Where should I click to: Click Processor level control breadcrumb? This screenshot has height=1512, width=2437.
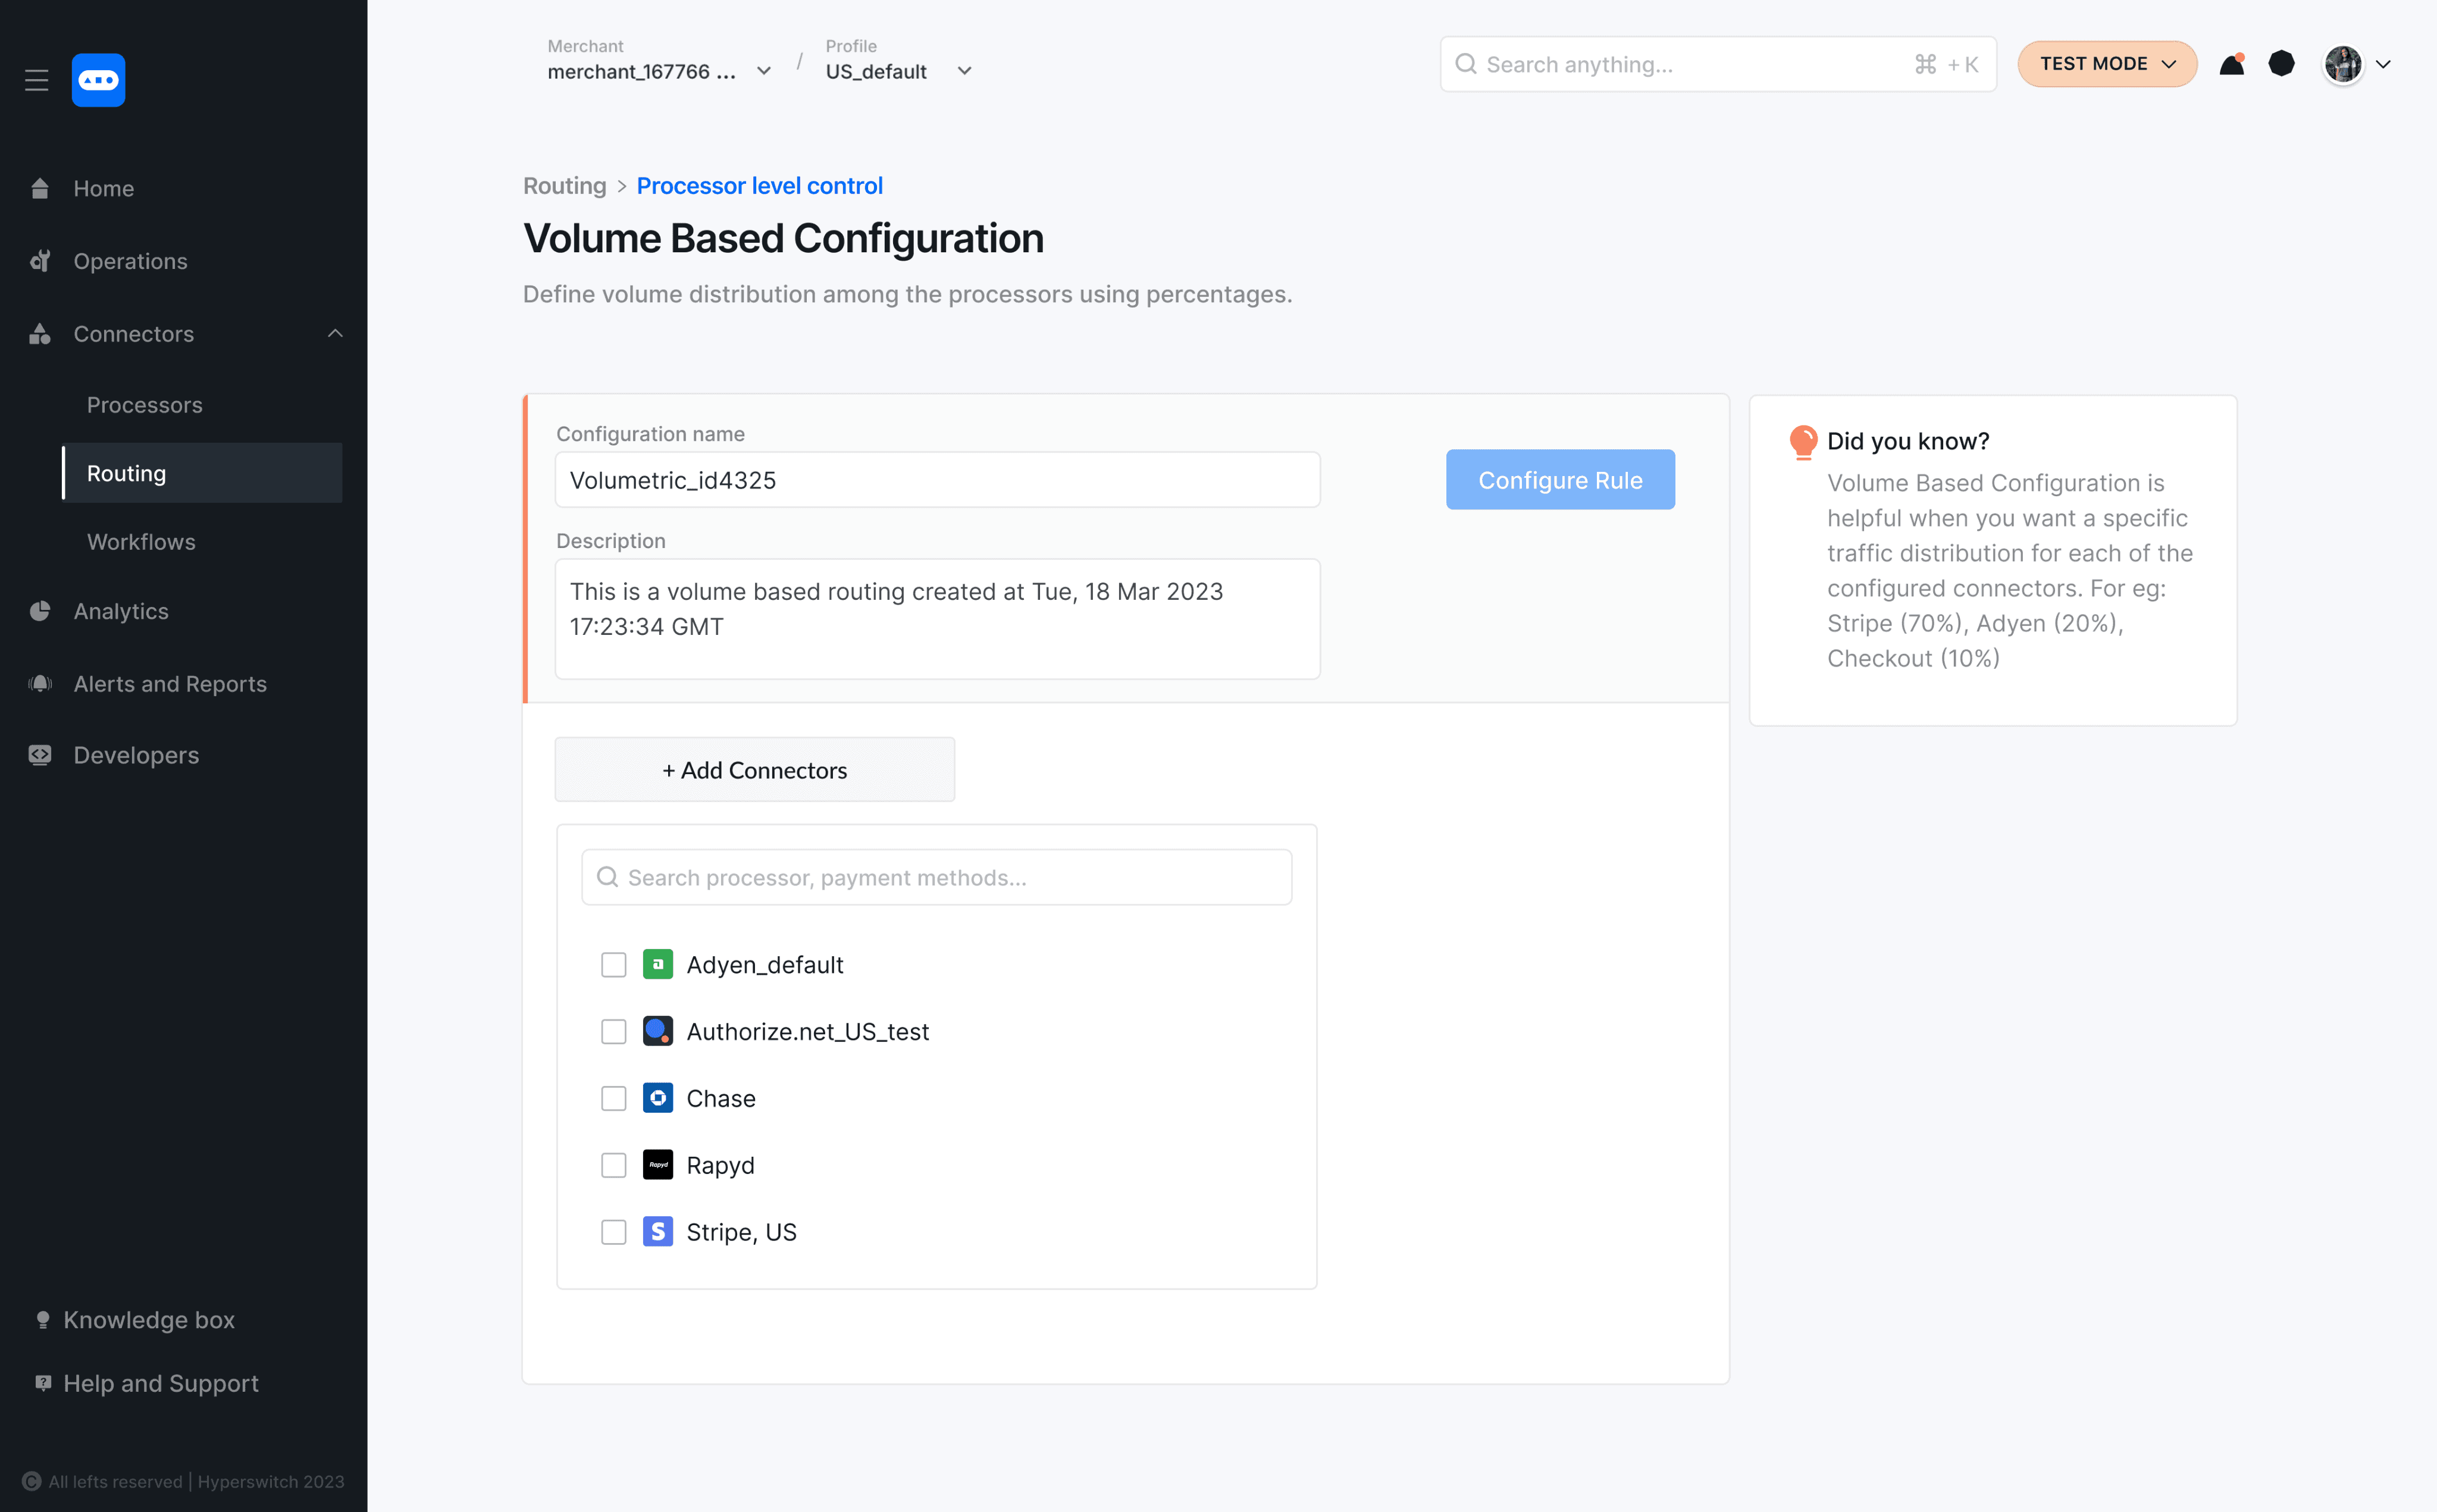[760, 186]
